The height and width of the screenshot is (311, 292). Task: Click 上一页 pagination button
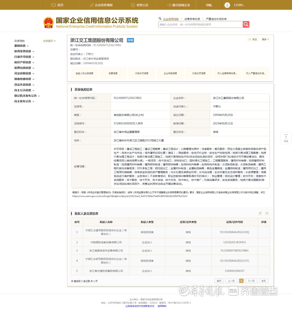tap(231, 281)
